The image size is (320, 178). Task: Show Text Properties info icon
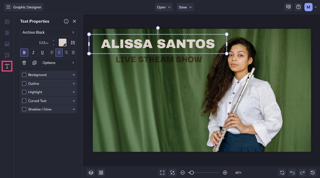click(x=66, y=21)
